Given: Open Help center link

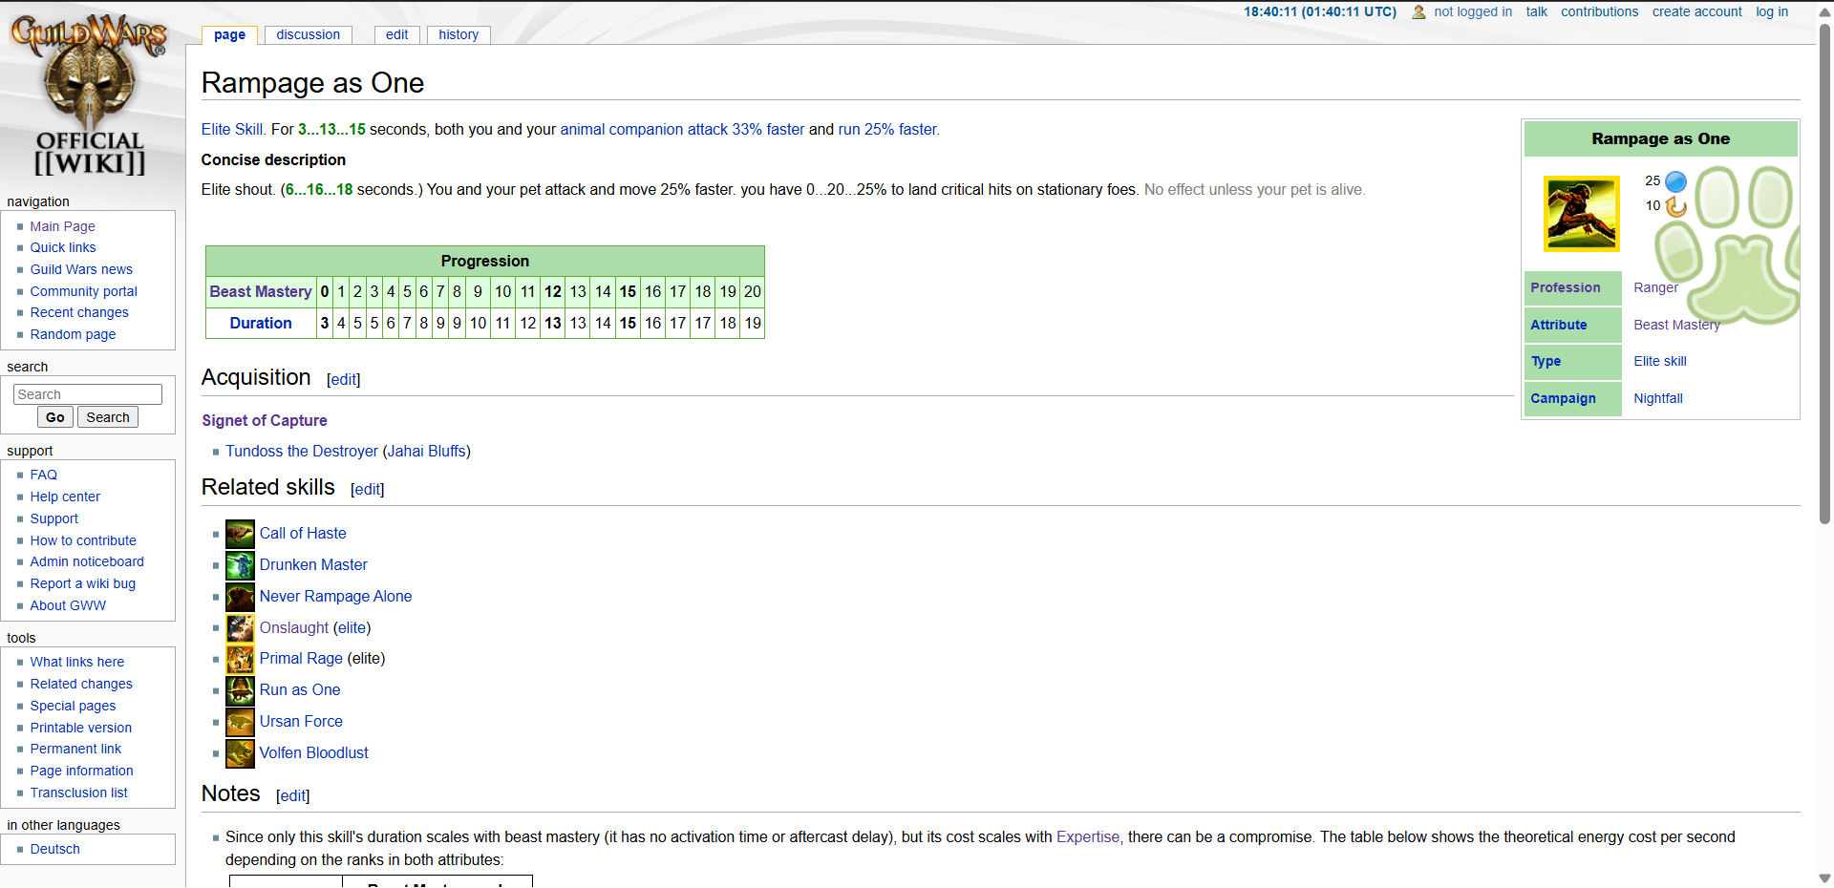Looking at the screenshot, I should pos(65,497).
